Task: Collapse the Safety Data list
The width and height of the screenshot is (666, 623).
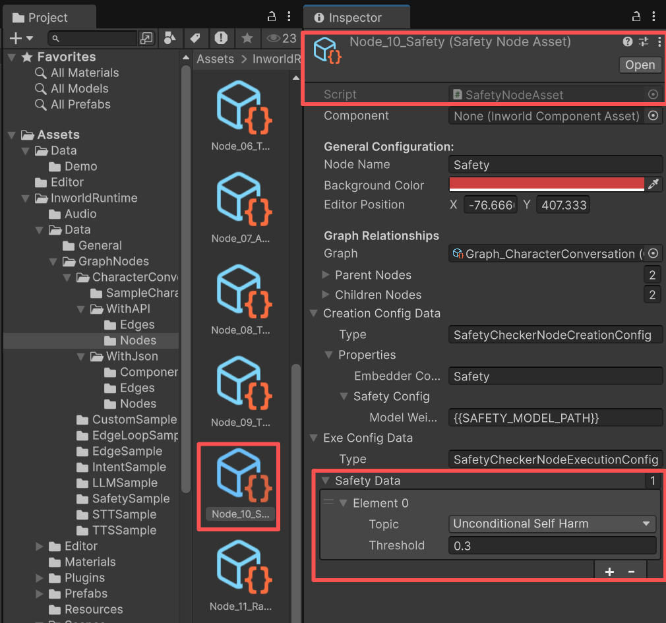Action: 326,481
